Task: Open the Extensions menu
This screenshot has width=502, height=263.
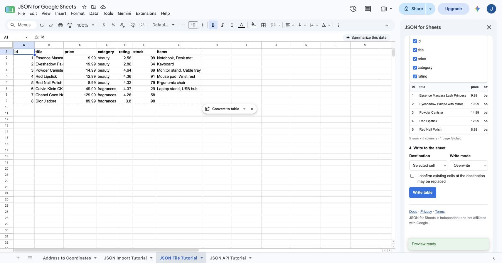Action: (x=146, y=14)
